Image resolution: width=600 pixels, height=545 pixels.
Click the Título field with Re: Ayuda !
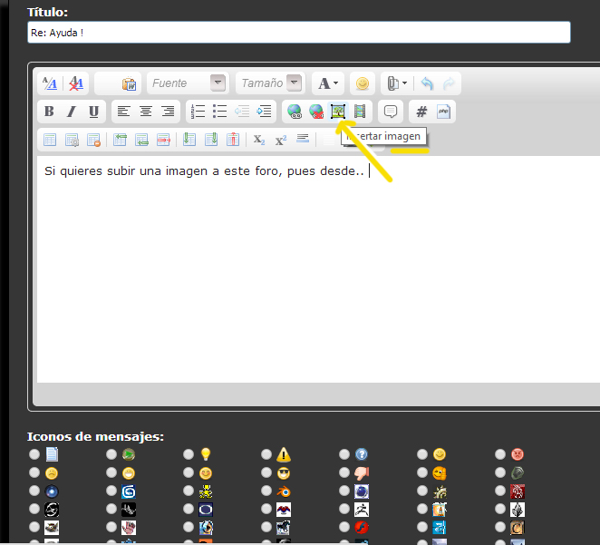click(x=299, y=33)
